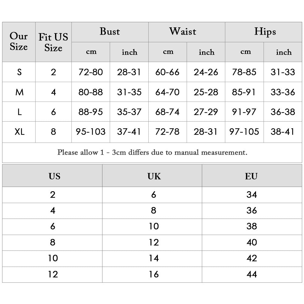This screenshot has width=304, height=304.
Task: Click the UK column header
Action: (x=154, y=176)
